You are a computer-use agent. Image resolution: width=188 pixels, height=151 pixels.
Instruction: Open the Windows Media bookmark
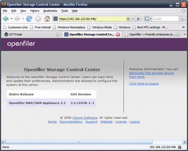[100, 27]
